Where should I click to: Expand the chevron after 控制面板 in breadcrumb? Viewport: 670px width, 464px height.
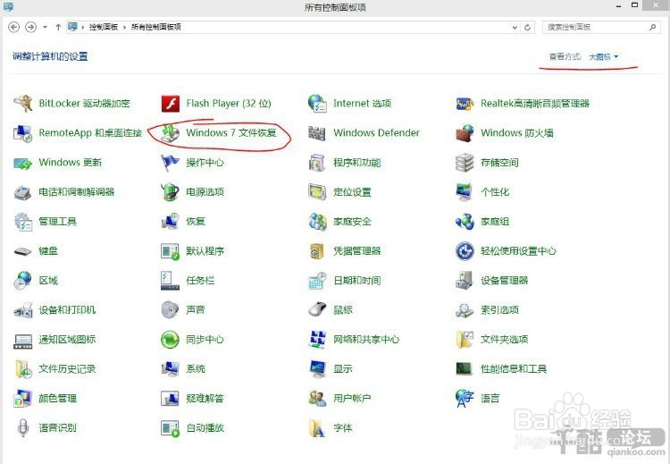125,28
